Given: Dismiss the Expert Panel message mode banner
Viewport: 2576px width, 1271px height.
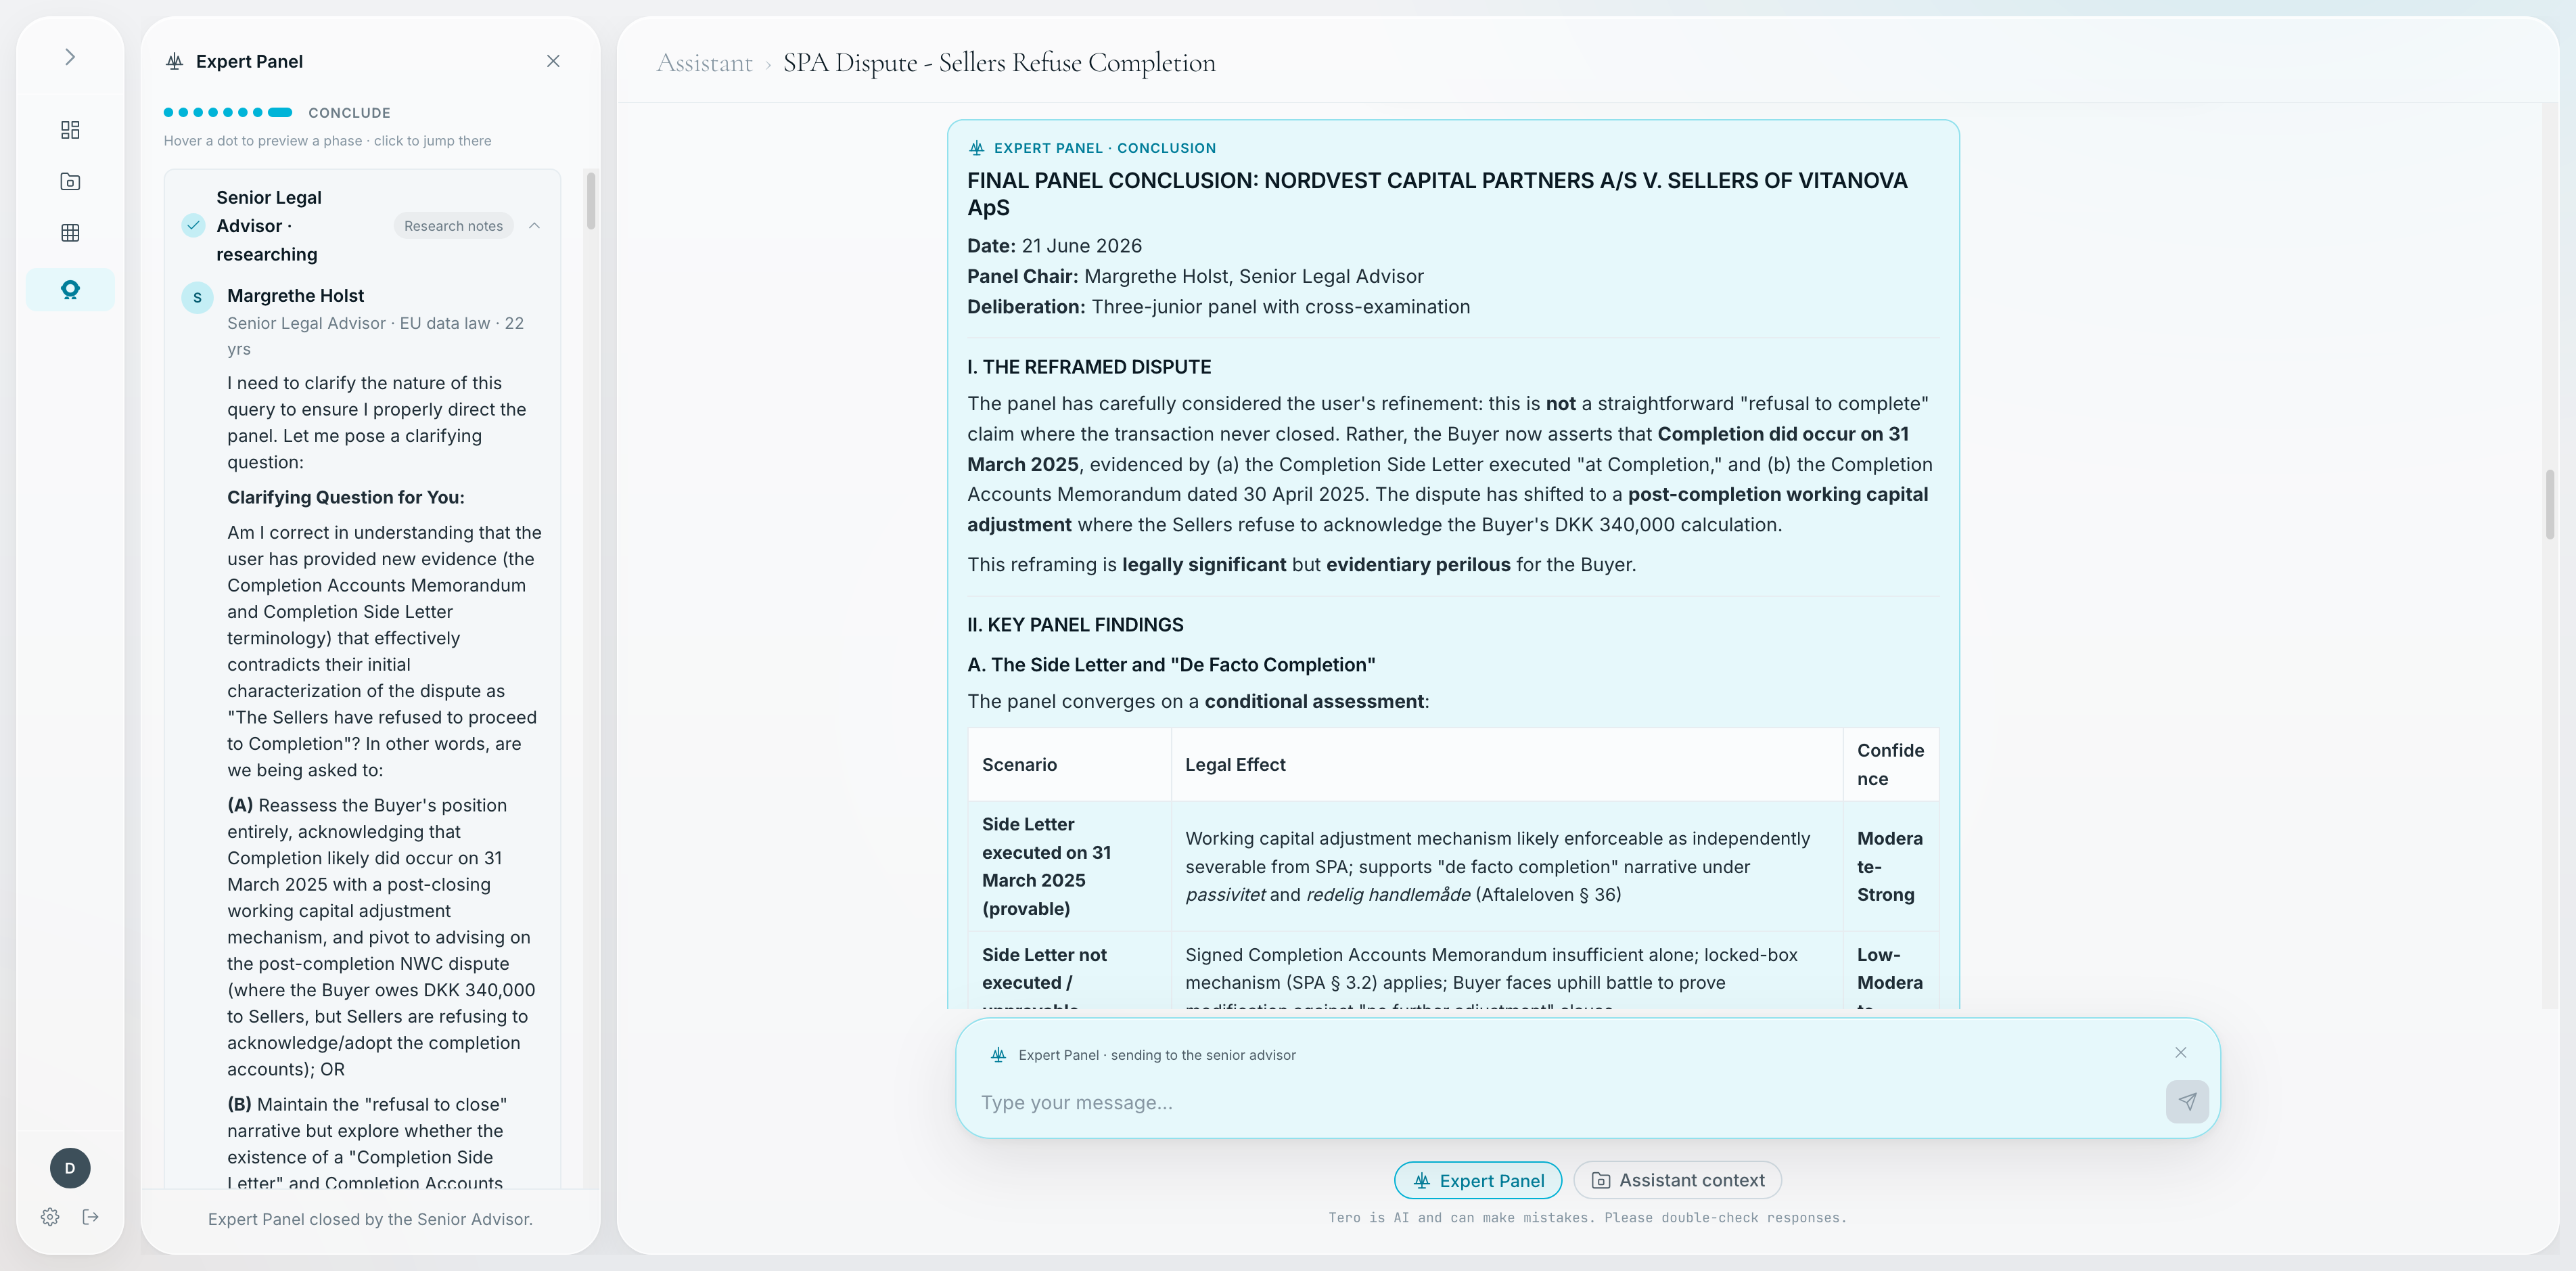Looking at the screenshot, I should [2181, 1053].
